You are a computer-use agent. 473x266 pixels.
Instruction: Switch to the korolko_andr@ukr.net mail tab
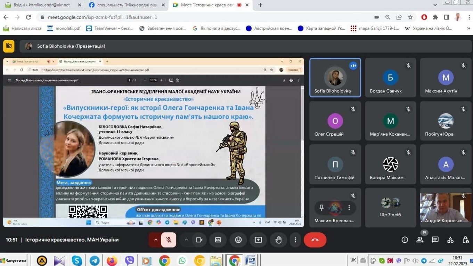[x=41, y=5]
